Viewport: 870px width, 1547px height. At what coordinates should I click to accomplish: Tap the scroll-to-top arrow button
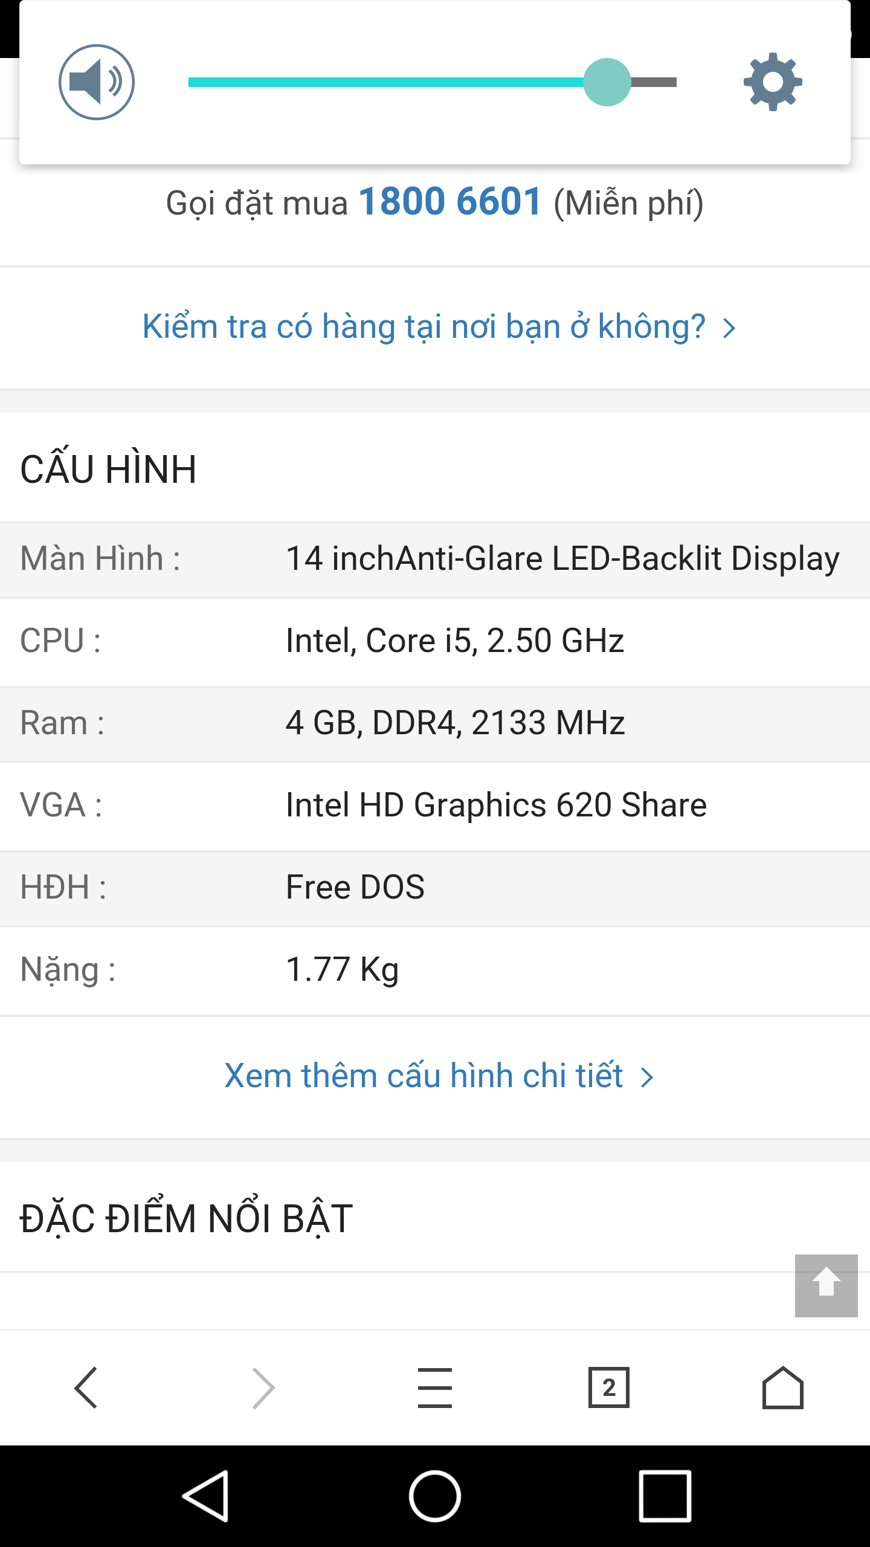click(x=826, y=1285)
